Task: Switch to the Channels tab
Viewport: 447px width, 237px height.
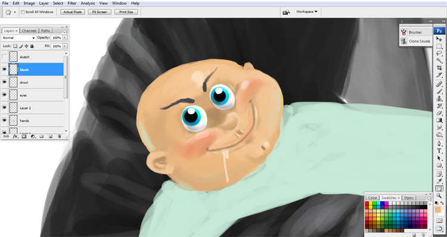Action: (29, 30)
